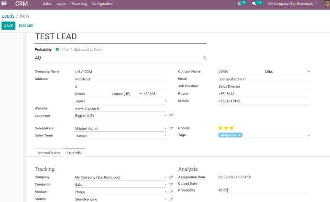Open the Search engine source dropdown

click(165, 199)
